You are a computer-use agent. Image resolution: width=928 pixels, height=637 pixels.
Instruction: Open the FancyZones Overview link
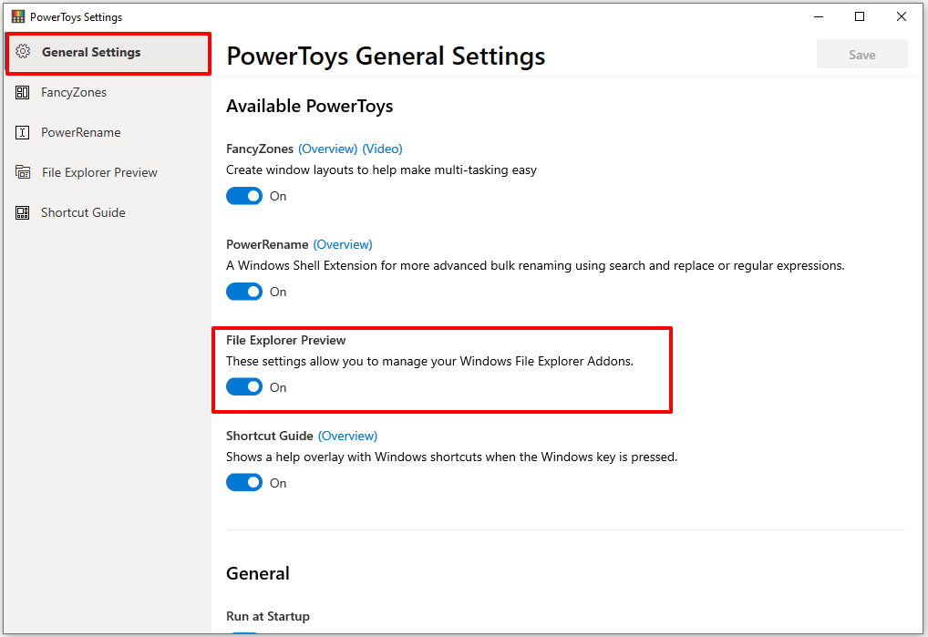pos(328,149)
